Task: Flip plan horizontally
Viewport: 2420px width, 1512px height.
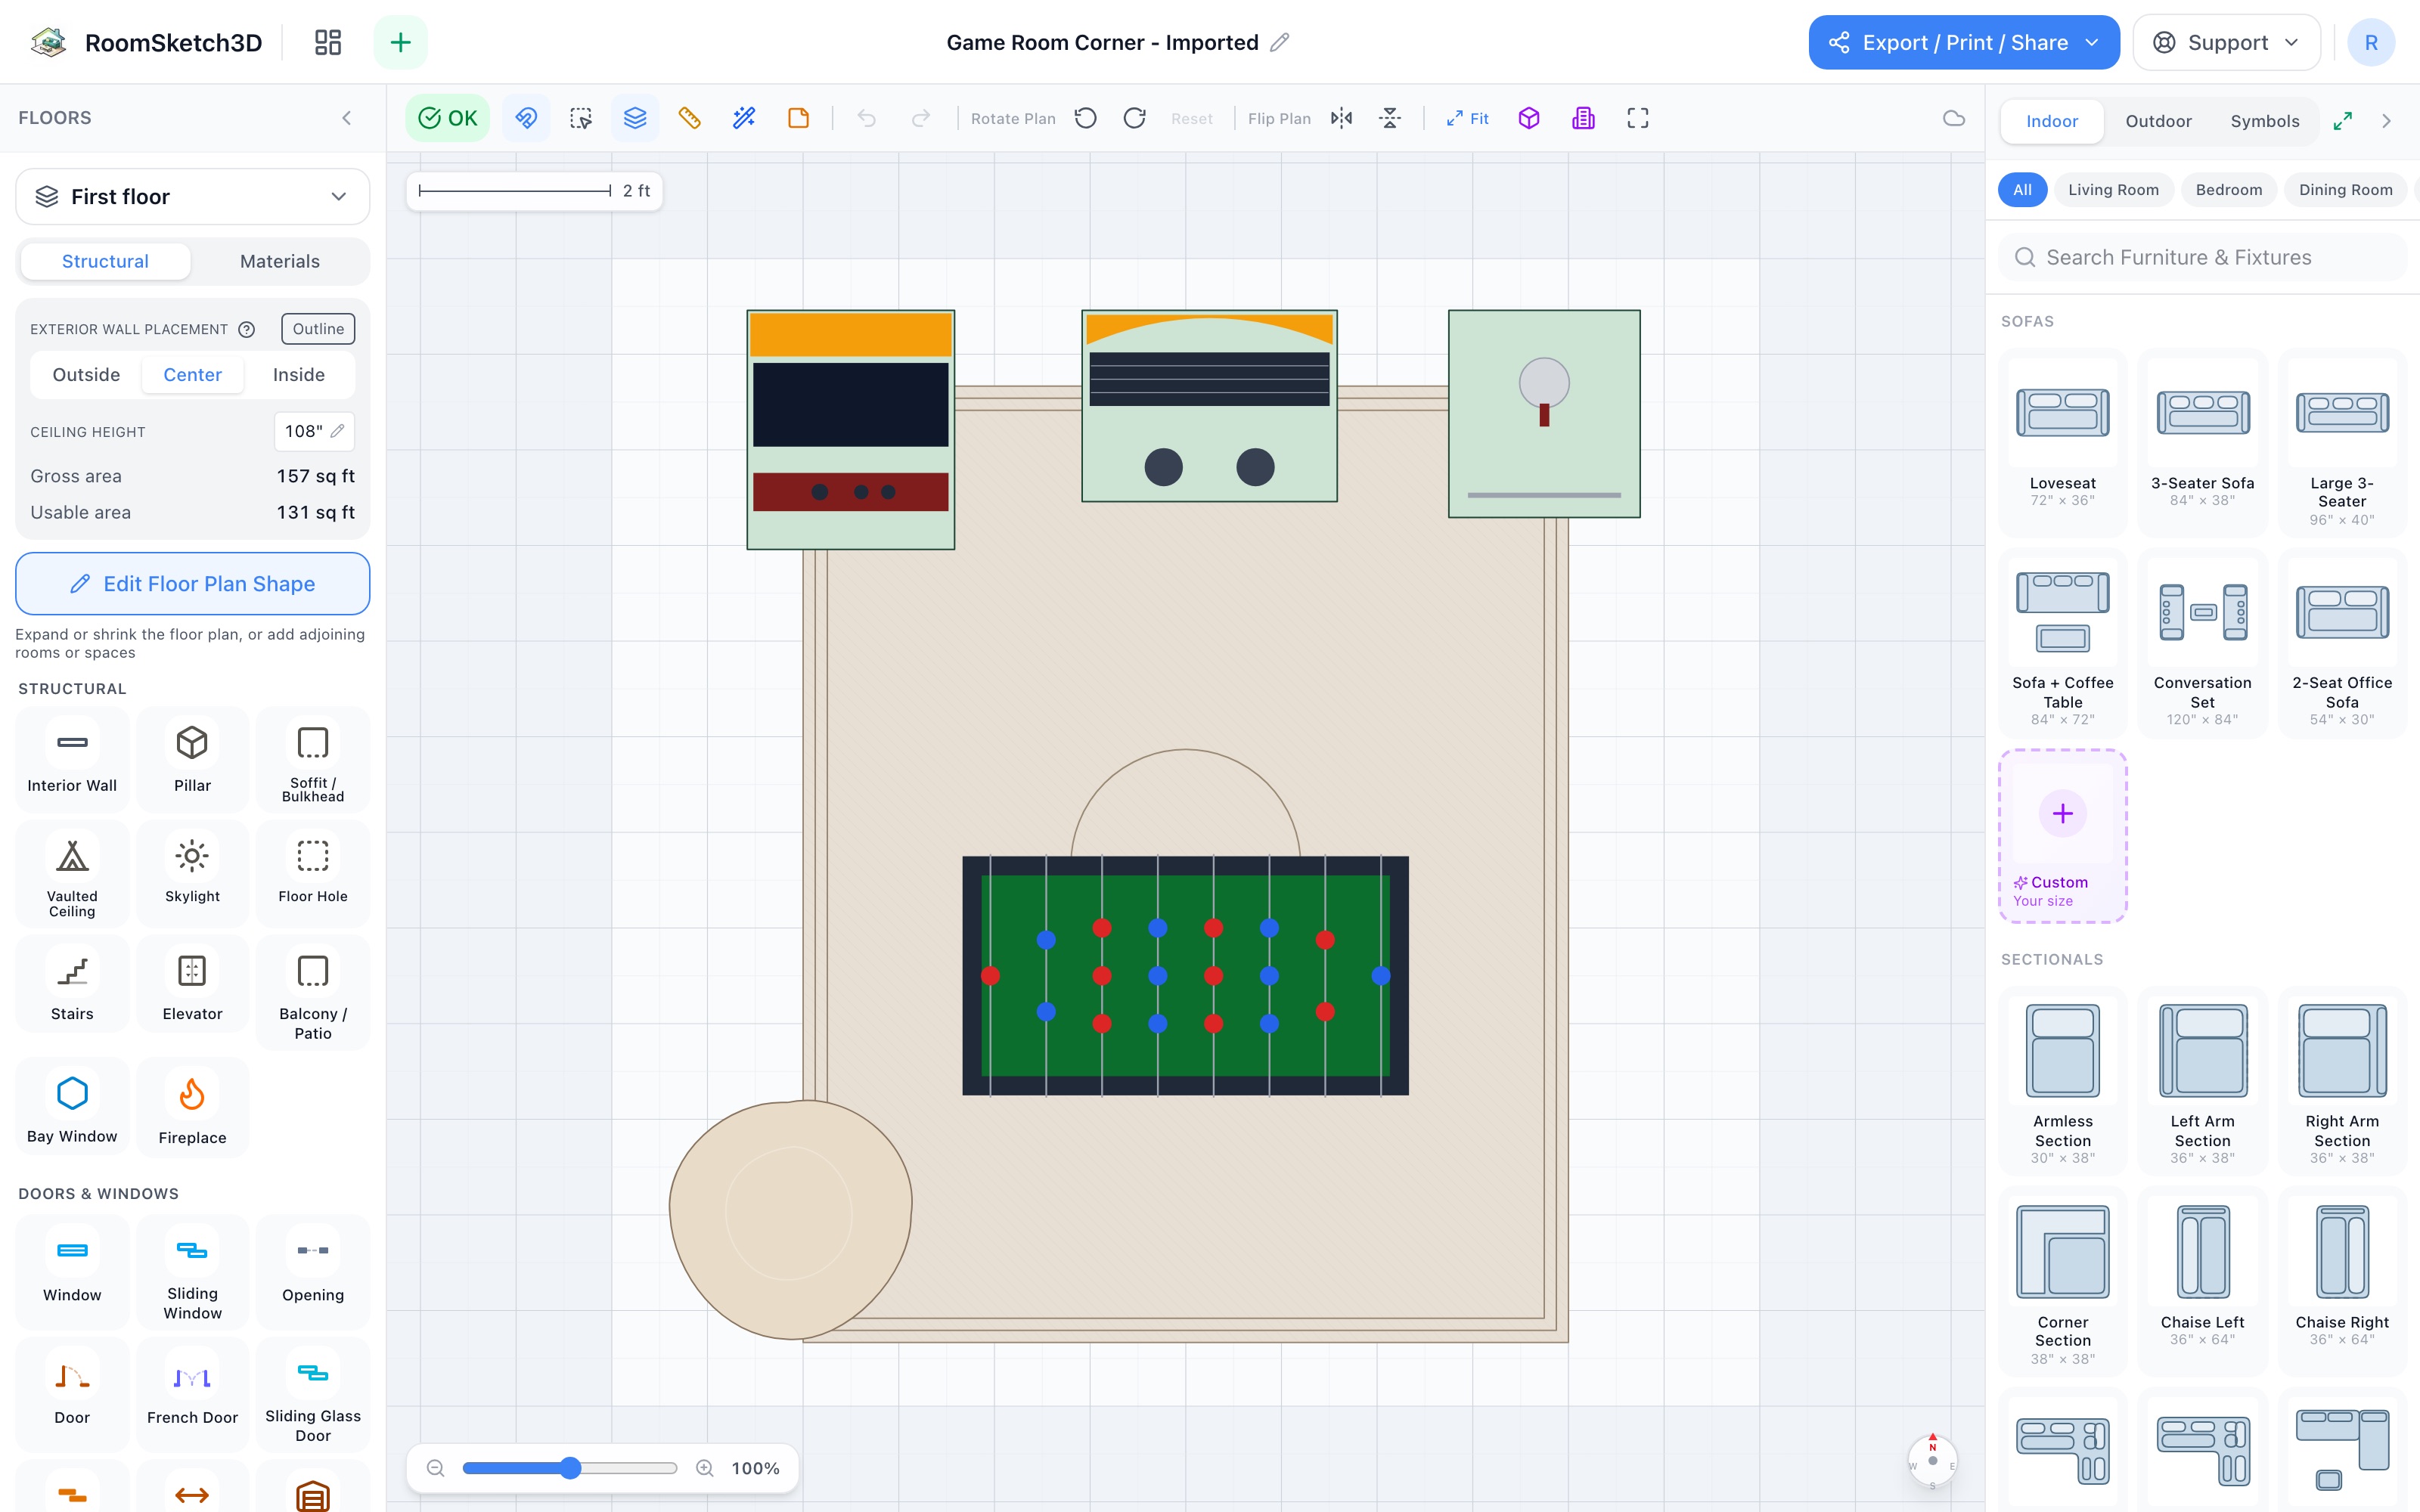Action: click(1342, 118)
